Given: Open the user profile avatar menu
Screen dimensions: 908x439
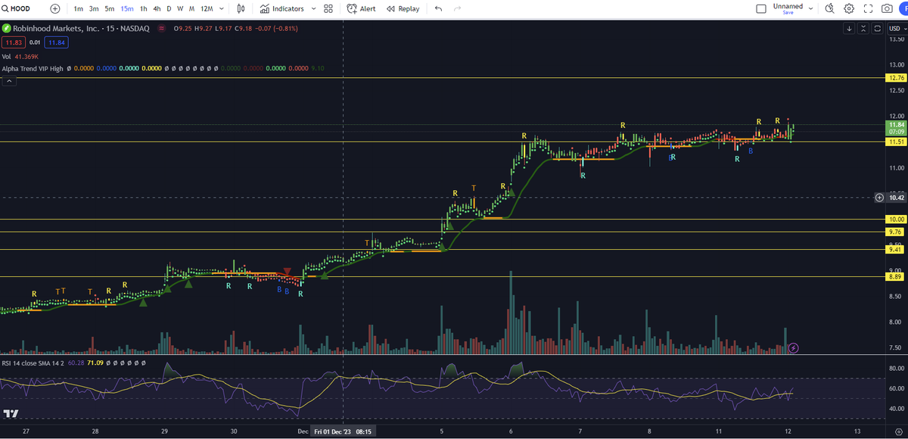Looking at the screenshot, I should tap(903, 8).
